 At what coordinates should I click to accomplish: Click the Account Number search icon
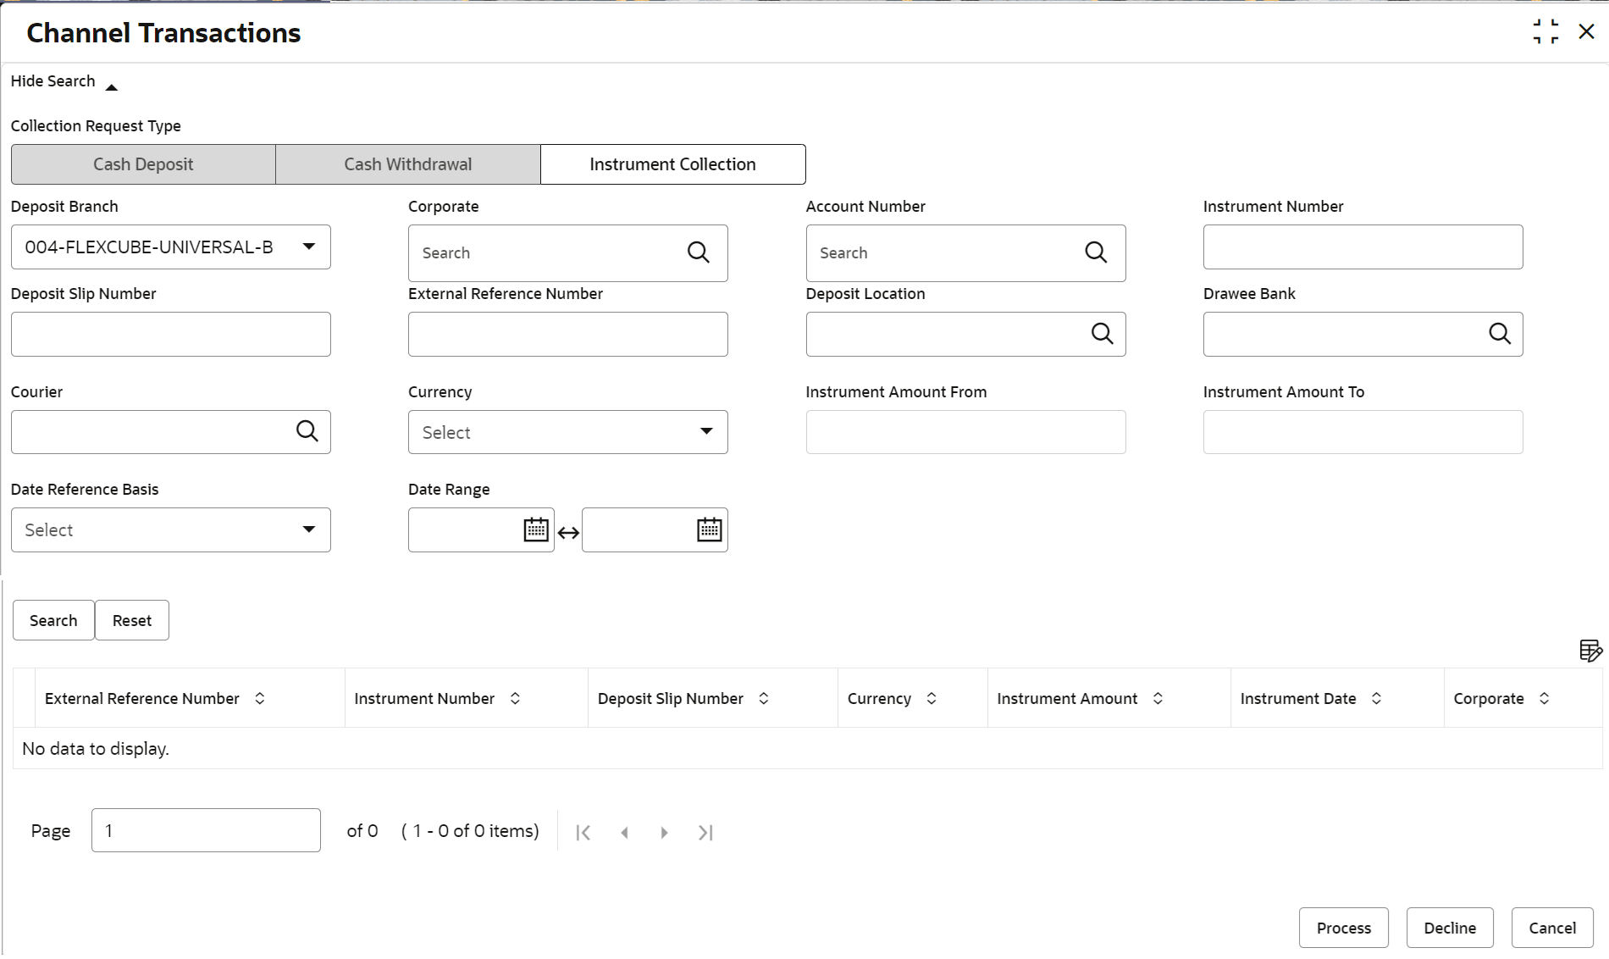[x=1096, y=252]
